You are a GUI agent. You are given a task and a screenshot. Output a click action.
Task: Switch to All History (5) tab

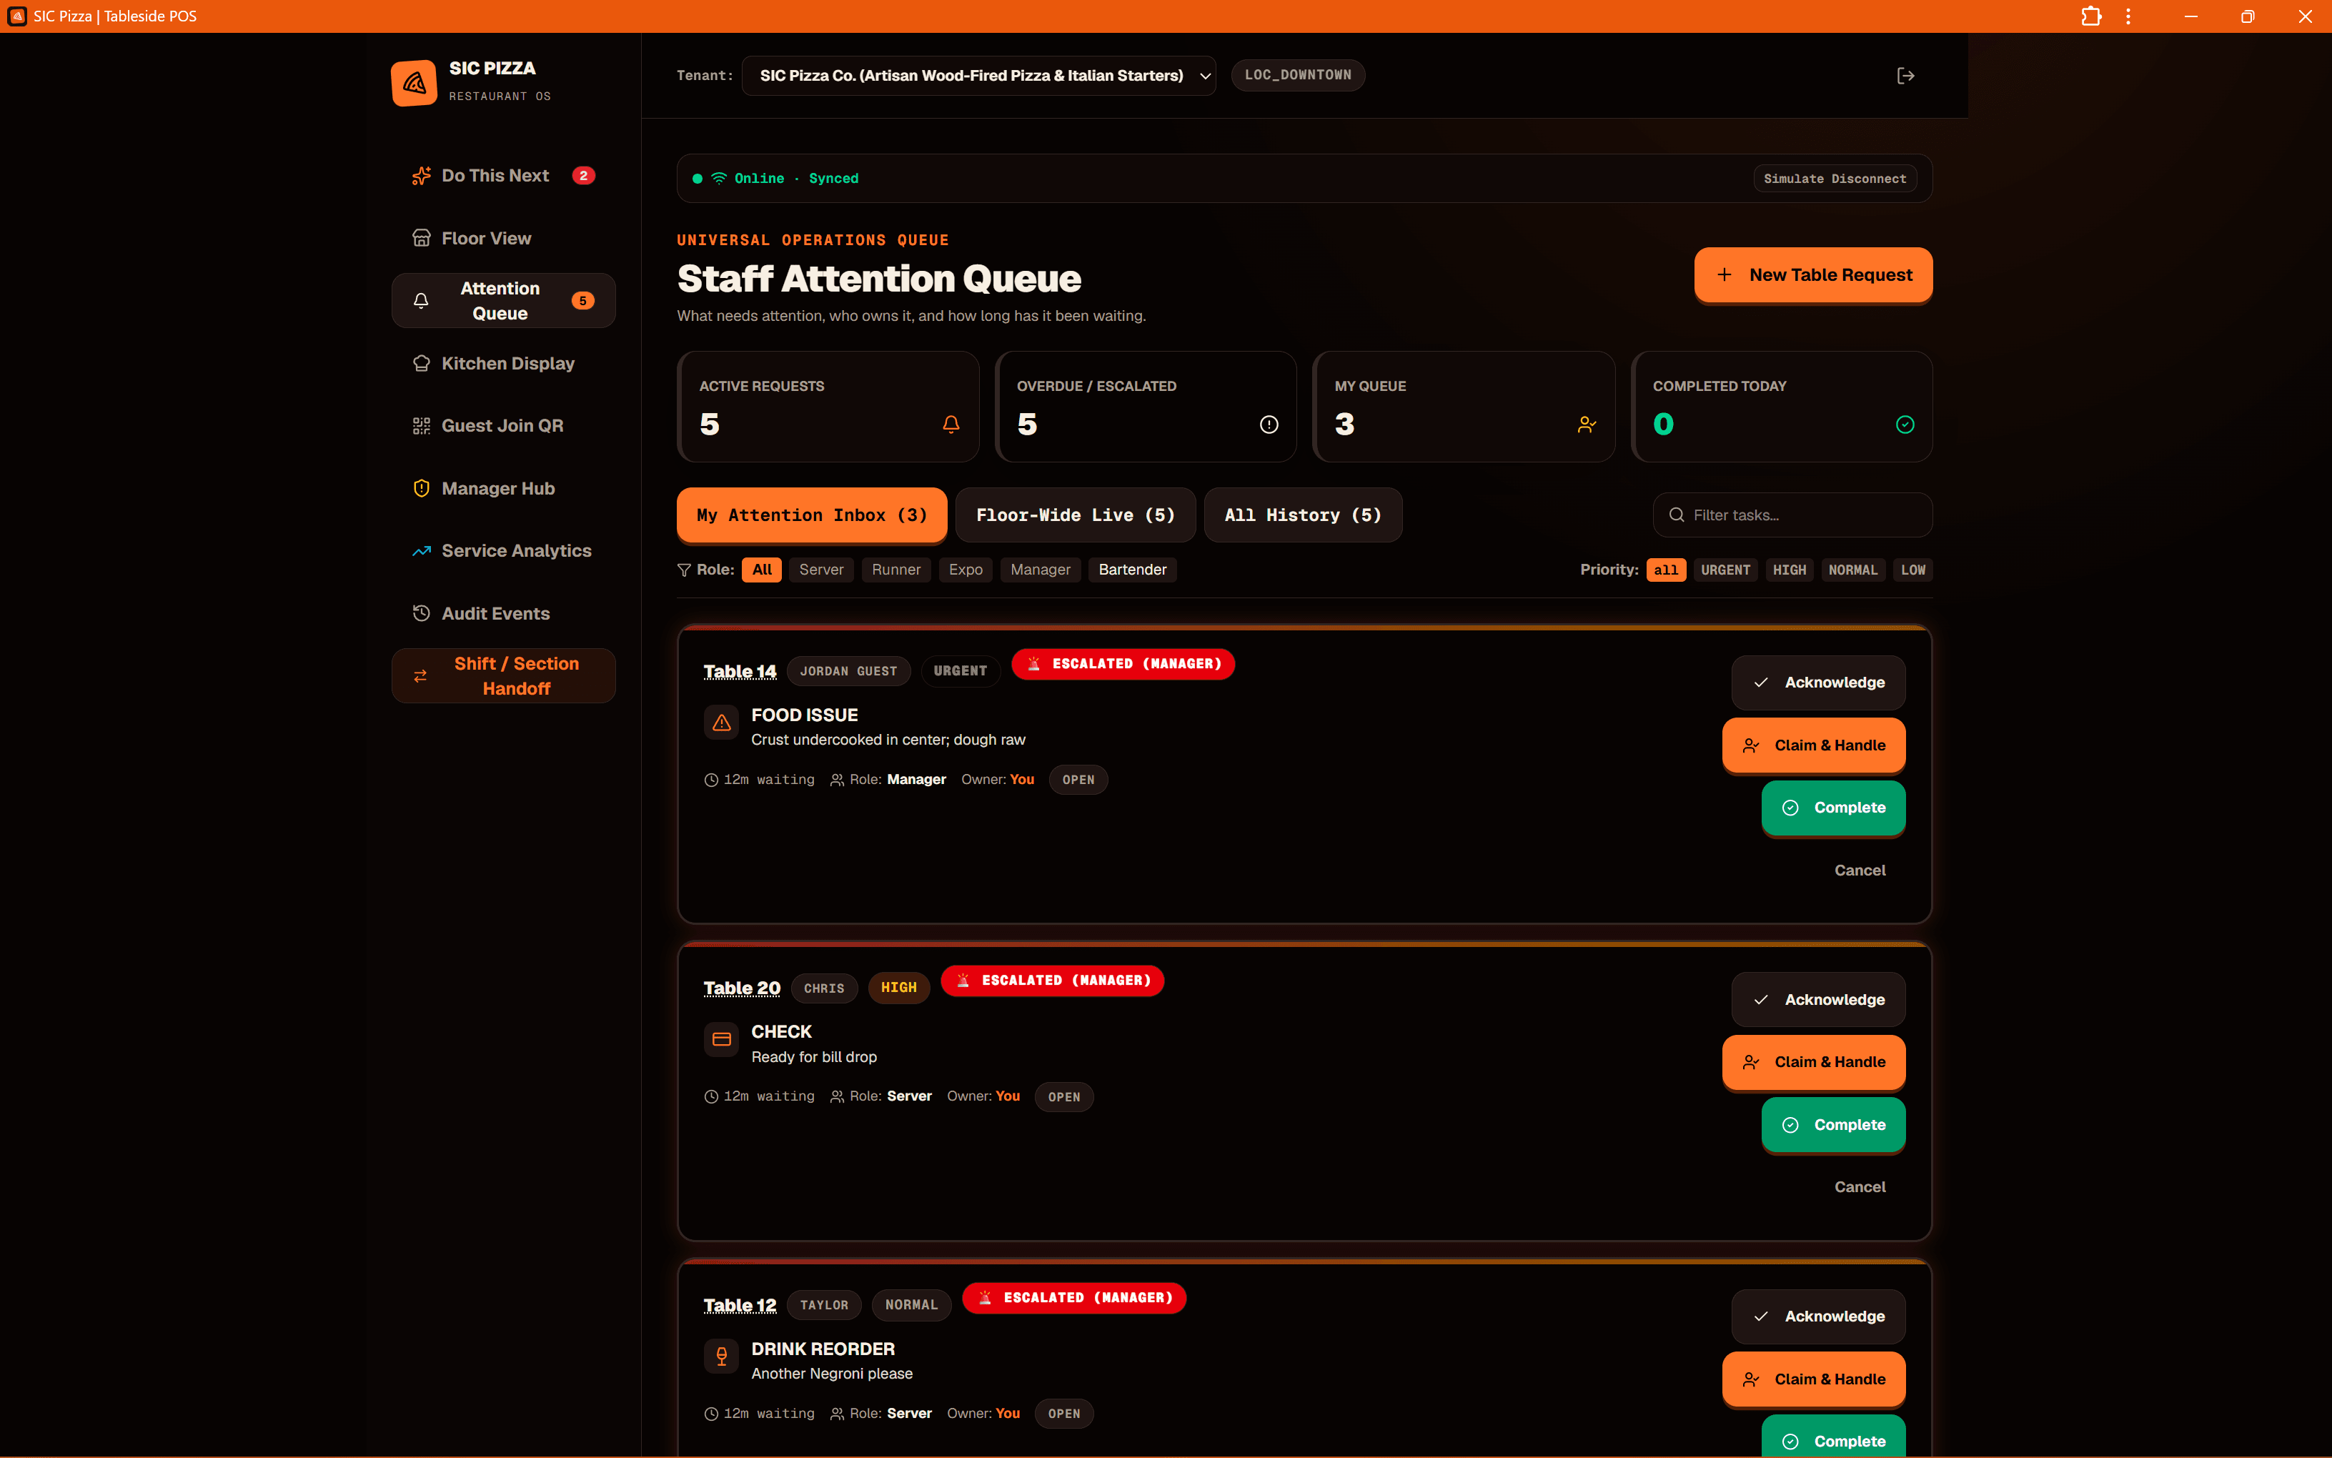click(x=1302, y=515)
